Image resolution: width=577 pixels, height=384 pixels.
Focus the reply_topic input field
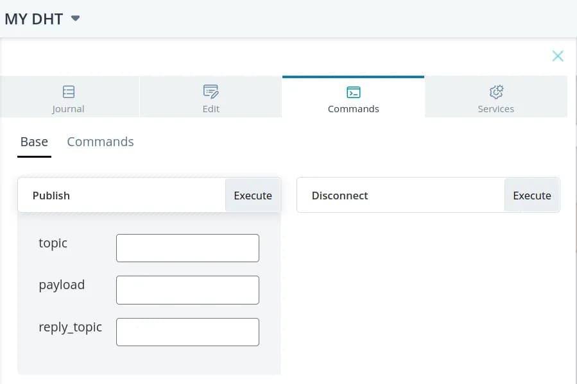(187, 332)
